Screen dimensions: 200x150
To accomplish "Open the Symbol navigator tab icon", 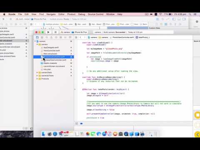I will [42, 37].
